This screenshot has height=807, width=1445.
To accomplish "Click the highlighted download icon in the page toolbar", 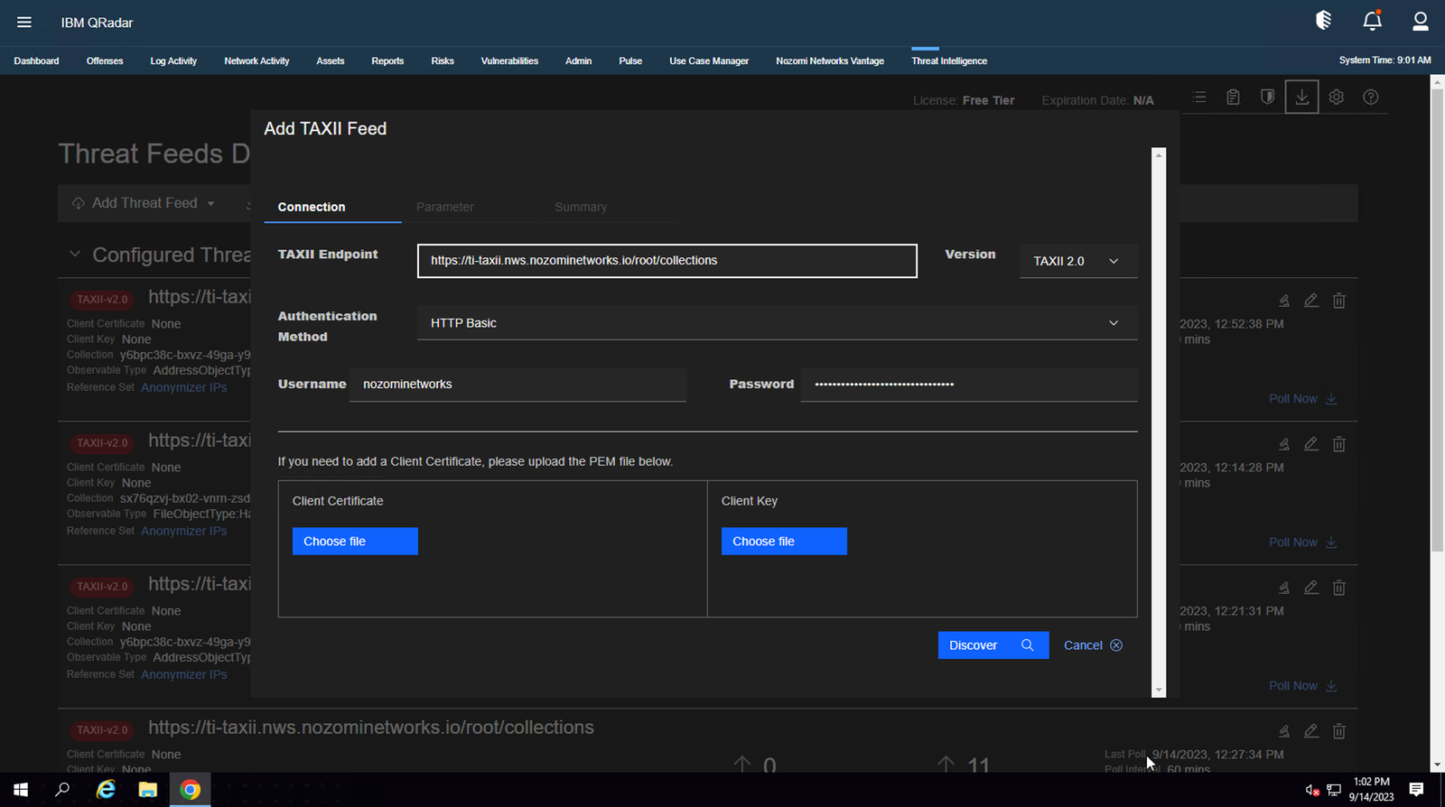I will coord(1301,97).
